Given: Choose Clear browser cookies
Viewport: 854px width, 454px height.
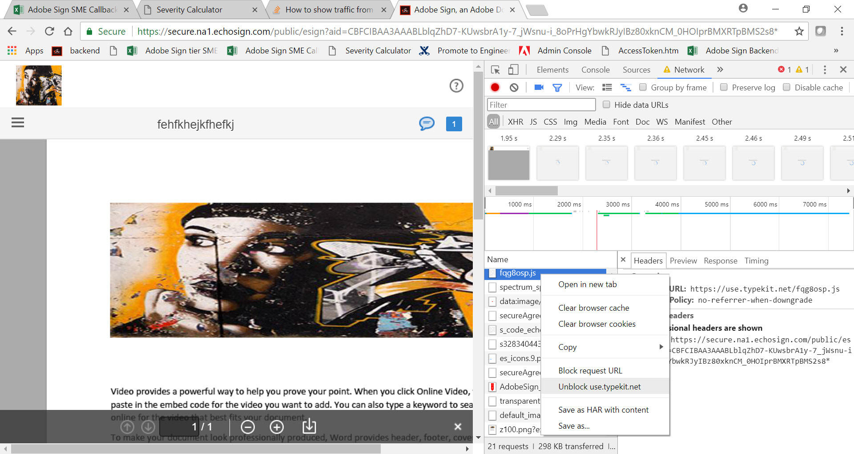Looking at the screenshot, I should [x=605, y=324].
